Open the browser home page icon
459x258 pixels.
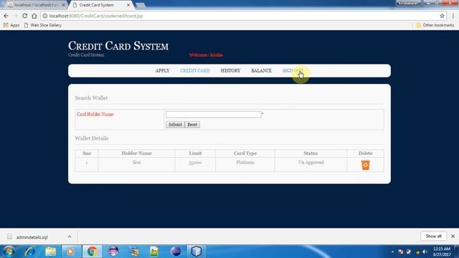pyautogui.click(x=34, y=16)
